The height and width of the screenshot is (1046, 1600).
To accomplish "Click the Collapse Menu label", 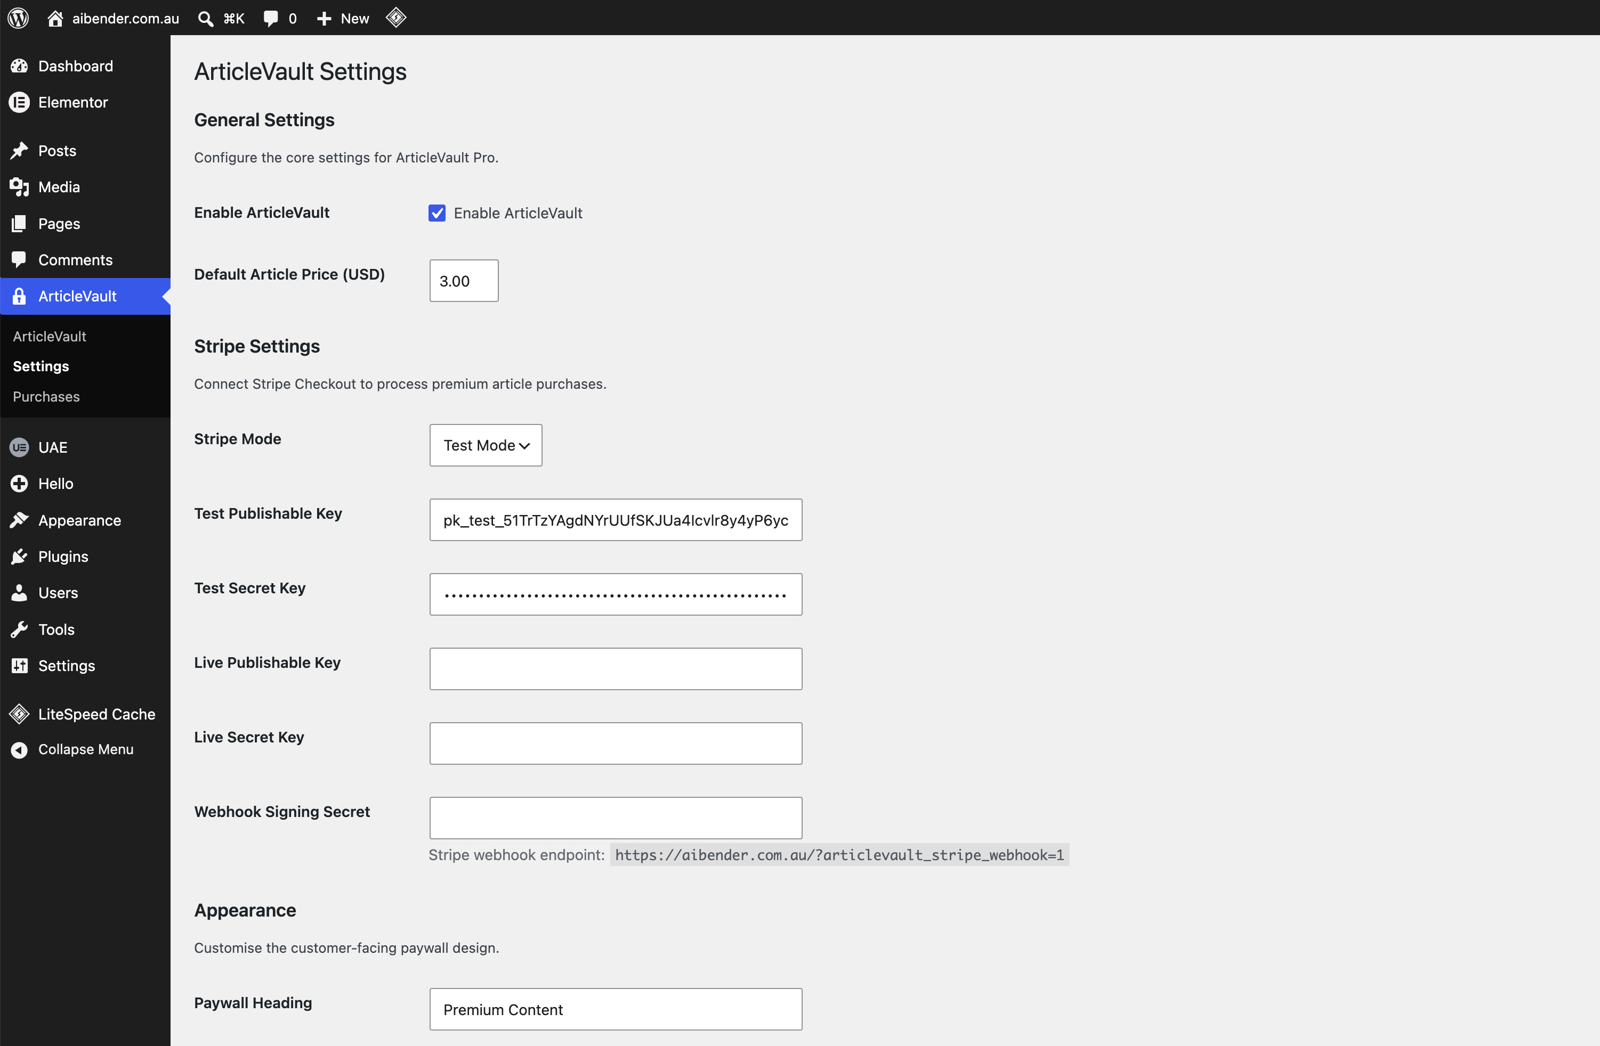I will pos(86,749).
